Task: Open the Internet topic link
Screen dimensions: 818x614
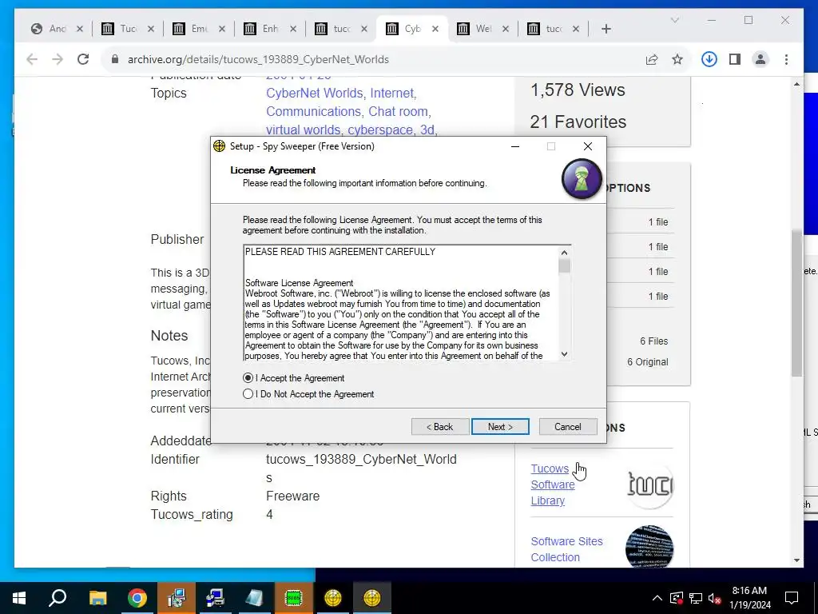Action: [391, 93]
